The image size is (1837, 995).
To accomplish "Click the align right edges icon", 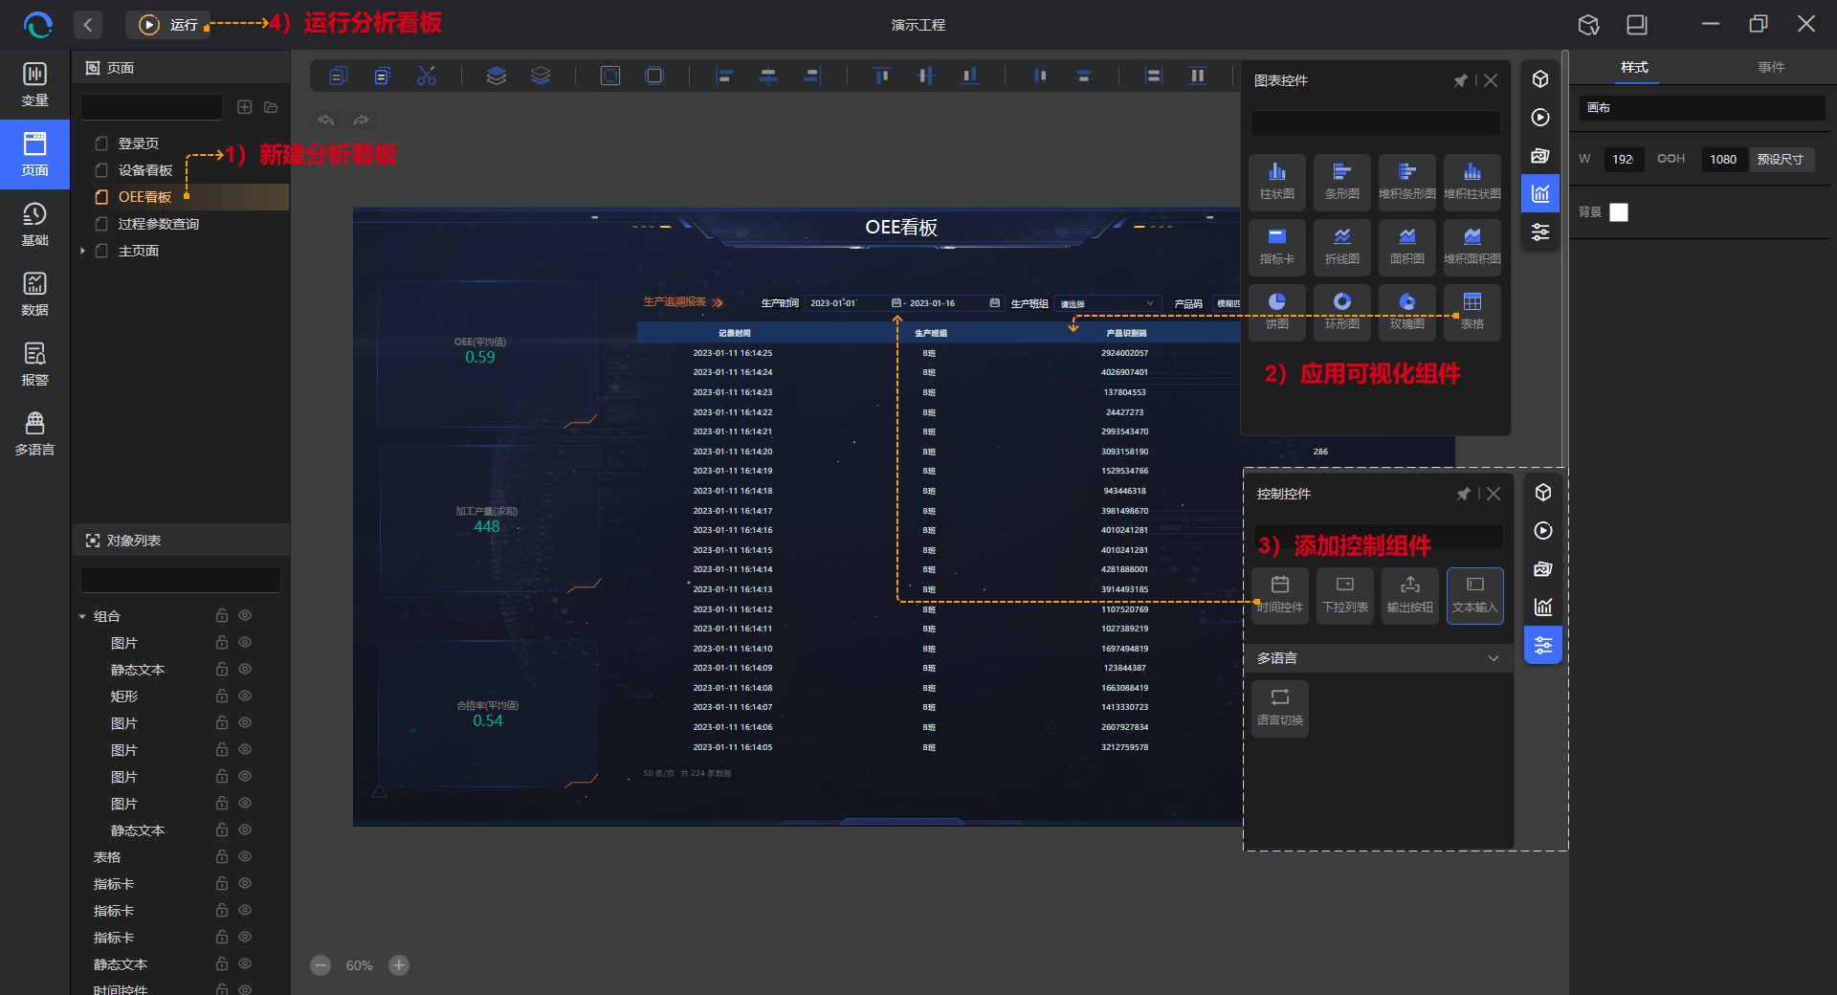I will coord(812,76).
